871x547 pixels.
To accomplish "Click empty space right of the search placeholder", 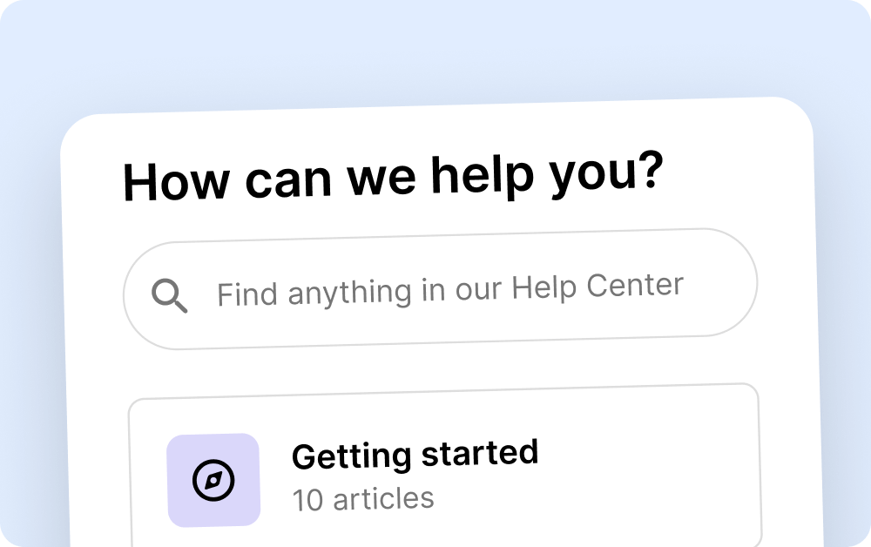I will pos(719,283).
